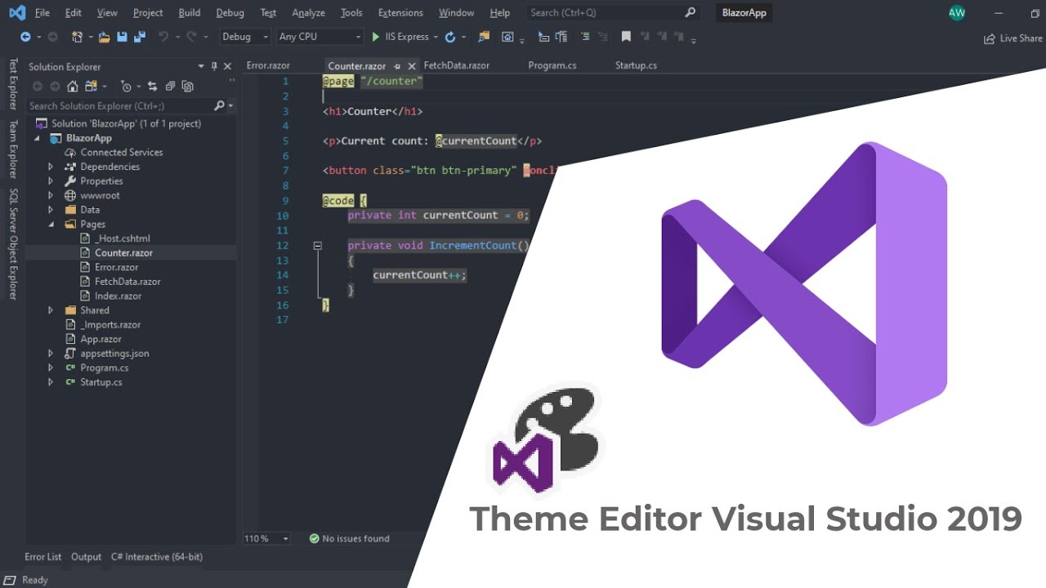1046x588 pixels.
Task: Navigate backward with the blue back arrow
Action: (x=25, y=37)
